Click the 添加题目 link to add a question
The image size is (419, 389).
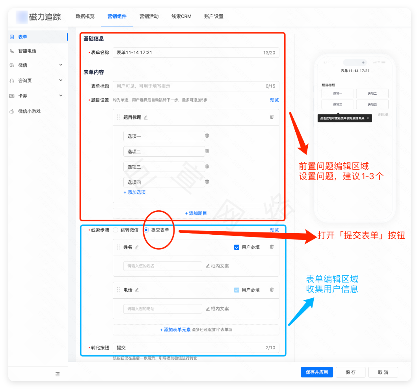click(196, 213)
